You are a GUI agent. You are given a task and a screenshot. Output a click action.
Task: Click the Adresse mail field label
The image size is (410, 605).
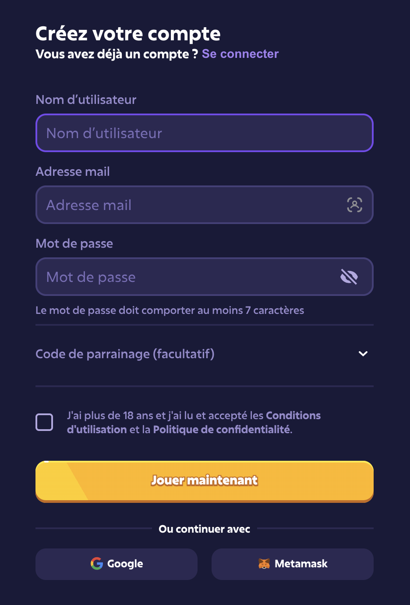[x=73, y=172]
